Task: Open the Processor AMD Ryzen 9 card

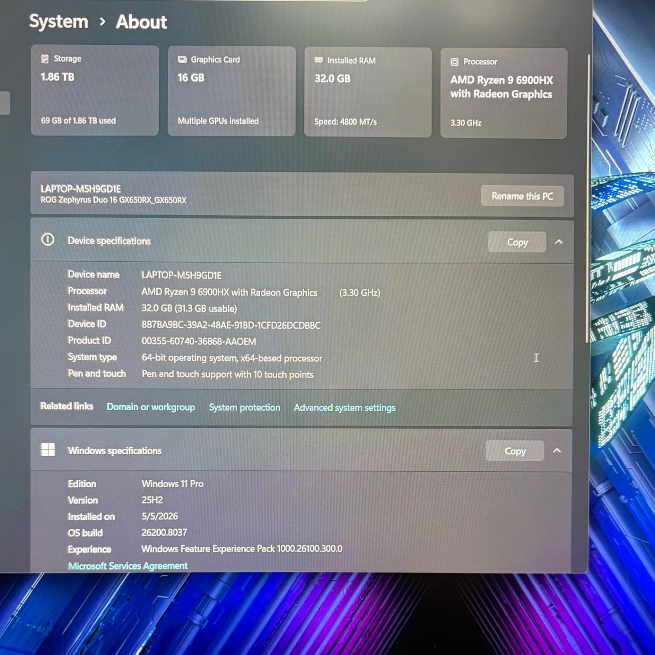Action: (x=504, y=93)
